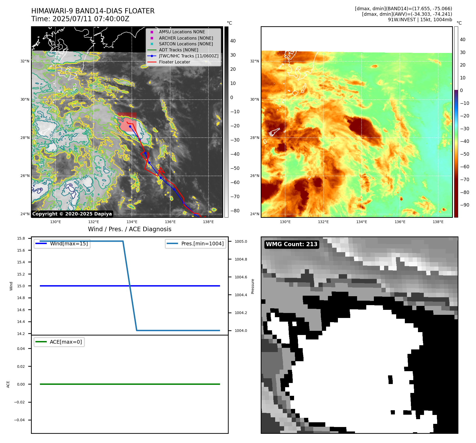Click the 'Wind / Pres. / ACE Diagnosis' title
Viewport: 476px width, 443px height.
pyautogui.click(x=130, y=229)
